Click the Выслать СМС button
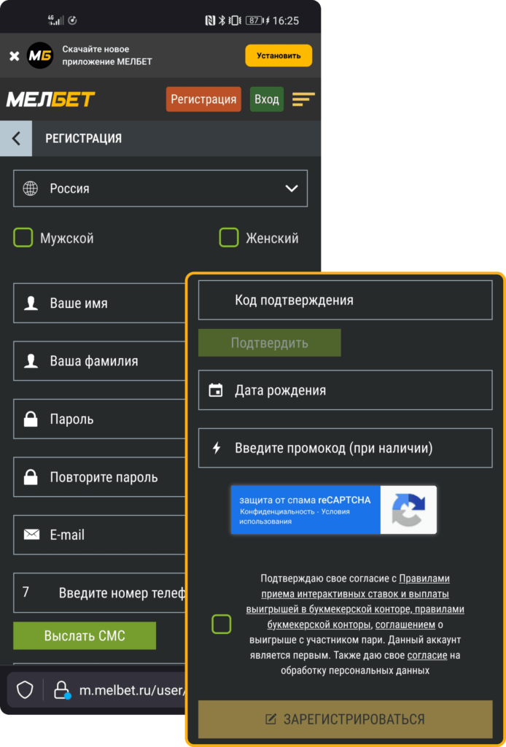 tap(85, 635)
